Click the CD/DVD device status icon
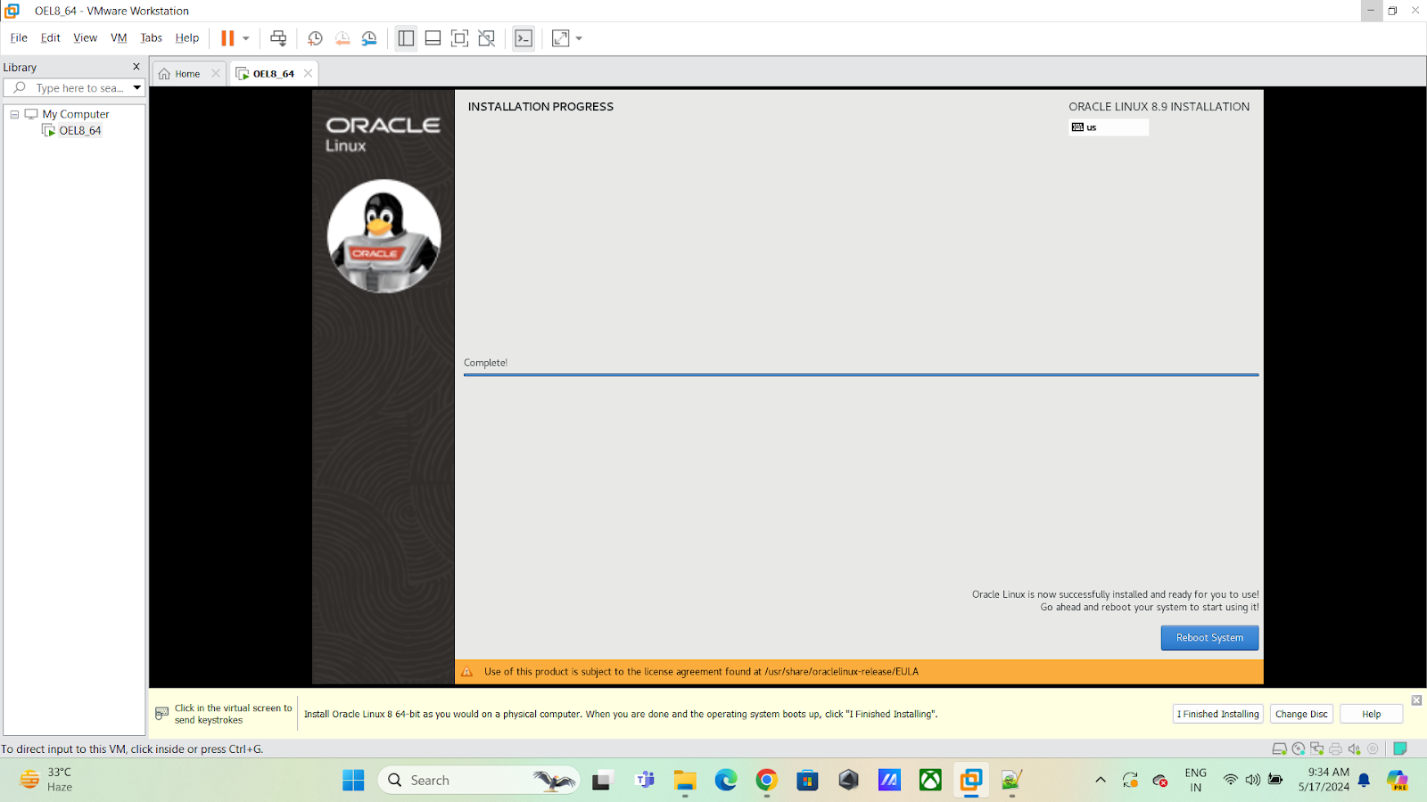Image resolution: width=1427 pixels, height=802 pixels. [x=1299, y=749]
